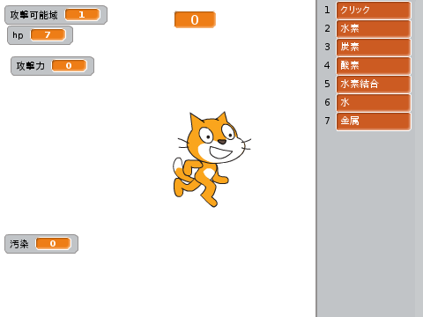Click the 攻撃可能域 value 1 box
The height and width of the screenshot is (317, 423).
pyautogui.click(x=82, y=14)
